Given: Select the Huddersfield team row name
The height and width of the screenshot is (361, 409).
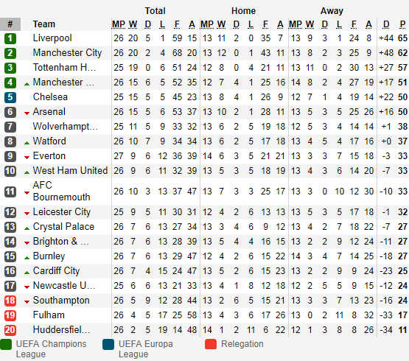Looking at the screenshot, I should [x=61, y=330].
